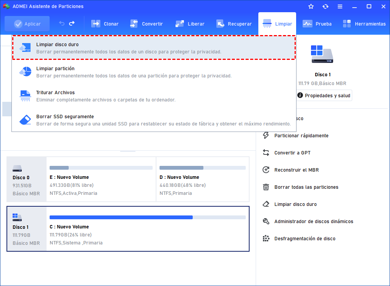Click the favorites star icon in title bar

click(311, 6)
